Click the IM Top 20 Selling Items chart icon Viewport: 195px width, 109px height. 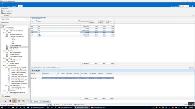7,45
